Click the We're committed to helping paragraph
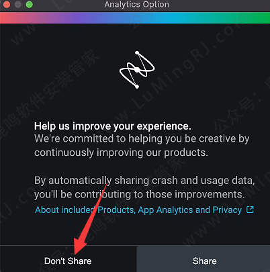 point(142,146)
